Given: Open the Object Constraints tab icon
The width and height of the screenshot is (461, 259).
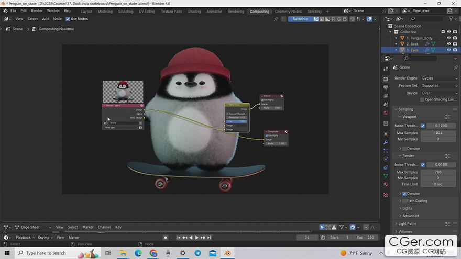Looking at the screenshot, I should coord(386,167).
